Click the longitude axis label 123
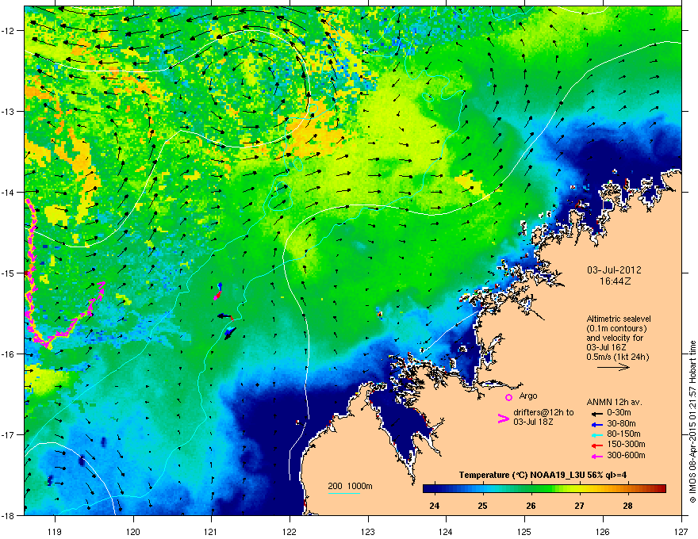 368,531
